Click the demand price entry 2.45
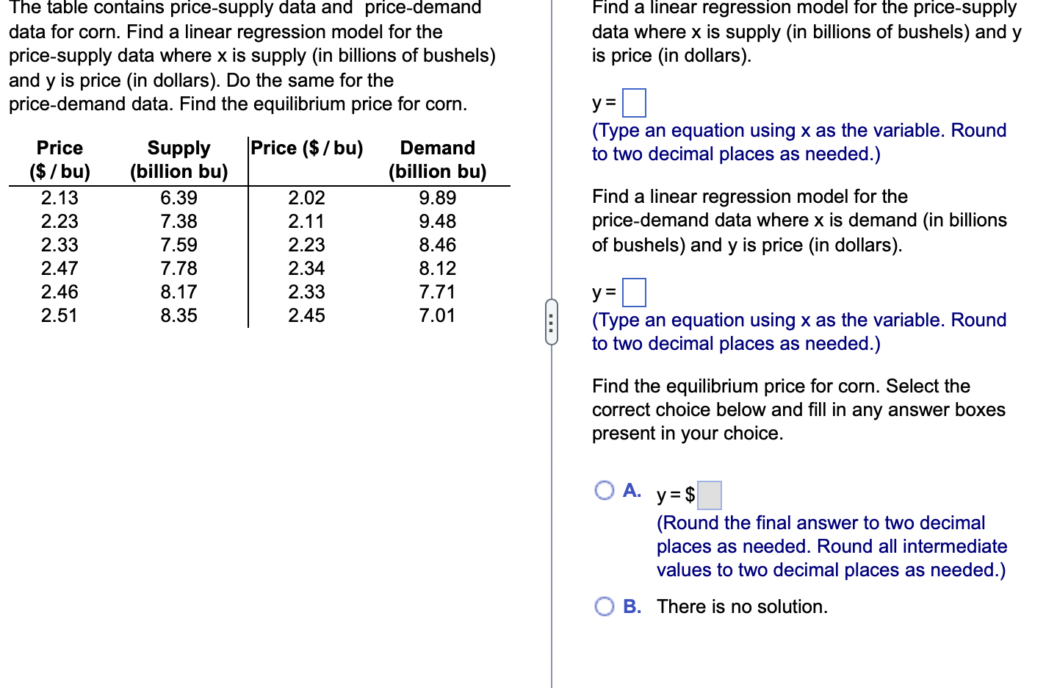1046x688 pixels. [x=306, y=315]
